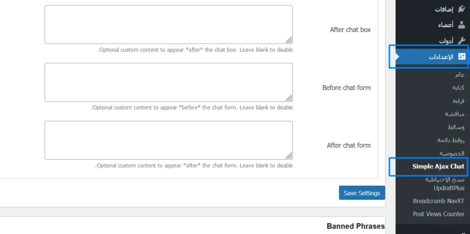Open the عام settings submenu item
The image size is (470, 234).
coord(459,75)
